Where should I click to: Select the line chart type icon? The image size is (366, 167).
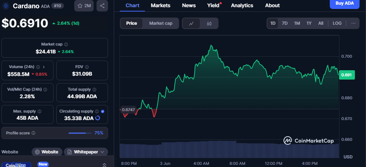click(191, 23)
